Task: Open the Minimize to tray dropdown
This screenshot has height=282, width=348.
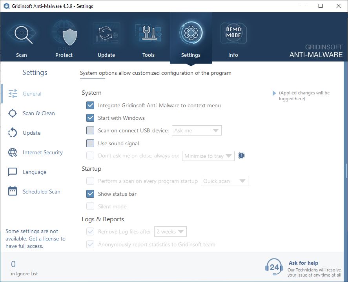Action: (x=208, y=156)
